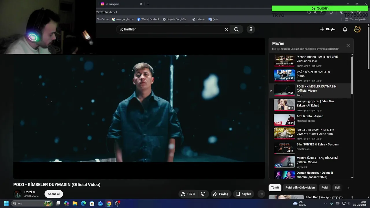Bookmark page with star icon

321,12
